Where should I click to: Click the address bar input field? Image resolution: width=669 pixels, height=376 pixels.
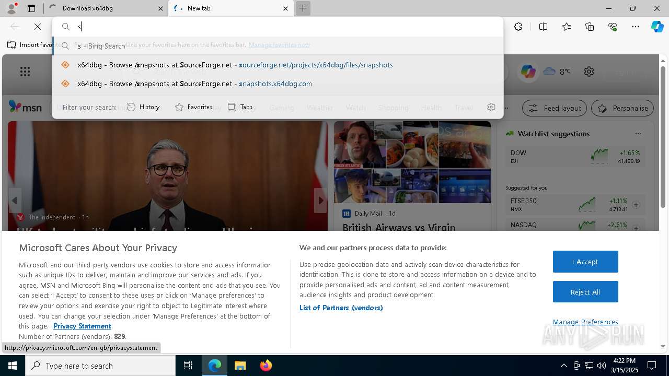[278, 27]
